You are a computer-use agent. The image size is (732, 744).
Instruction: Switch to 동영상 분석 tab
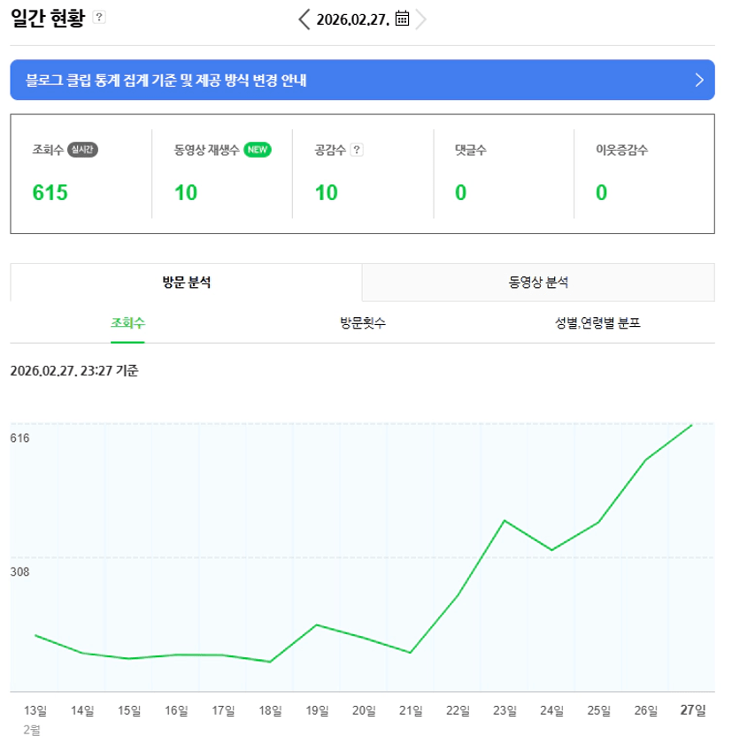pos(538,283)
